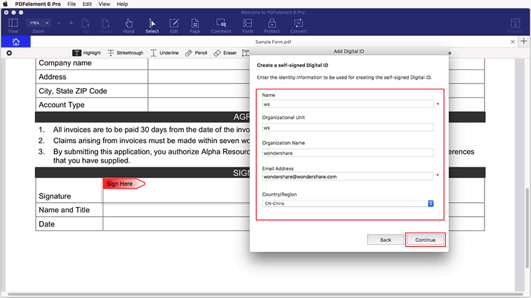531x298 pixels.
Task: Open the Convert tool
Action: pyautogui.click(x=298, y=26)
